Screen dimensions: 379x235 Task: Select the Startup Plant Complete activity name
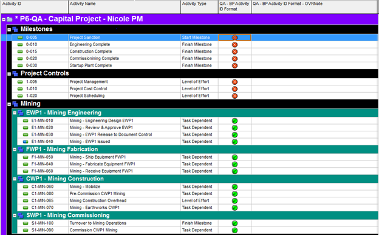click(90, 65)
